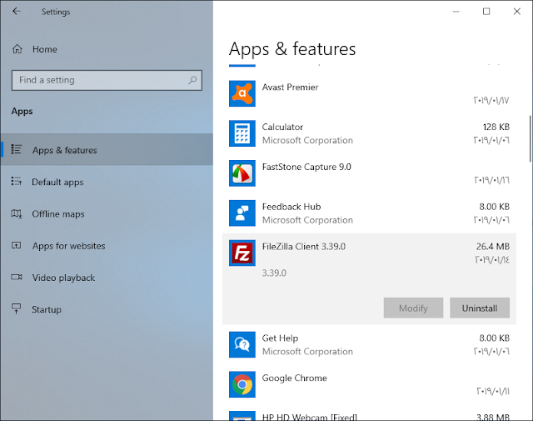The width and height of the screenshot is (533, 421).
Task: Open Apps for websites page
Action: (x=107, y=246)
